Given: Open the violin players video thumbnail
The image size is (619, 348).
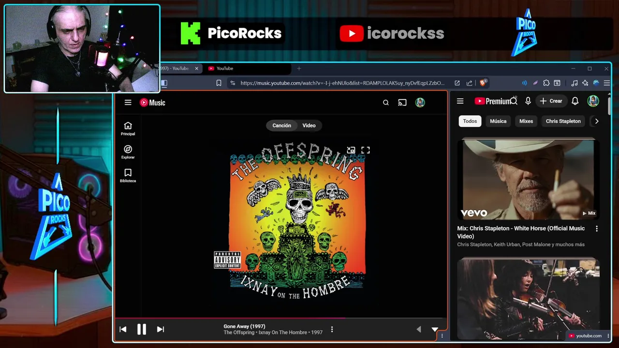Looking at the screenshot, I should tap(528, 299).
